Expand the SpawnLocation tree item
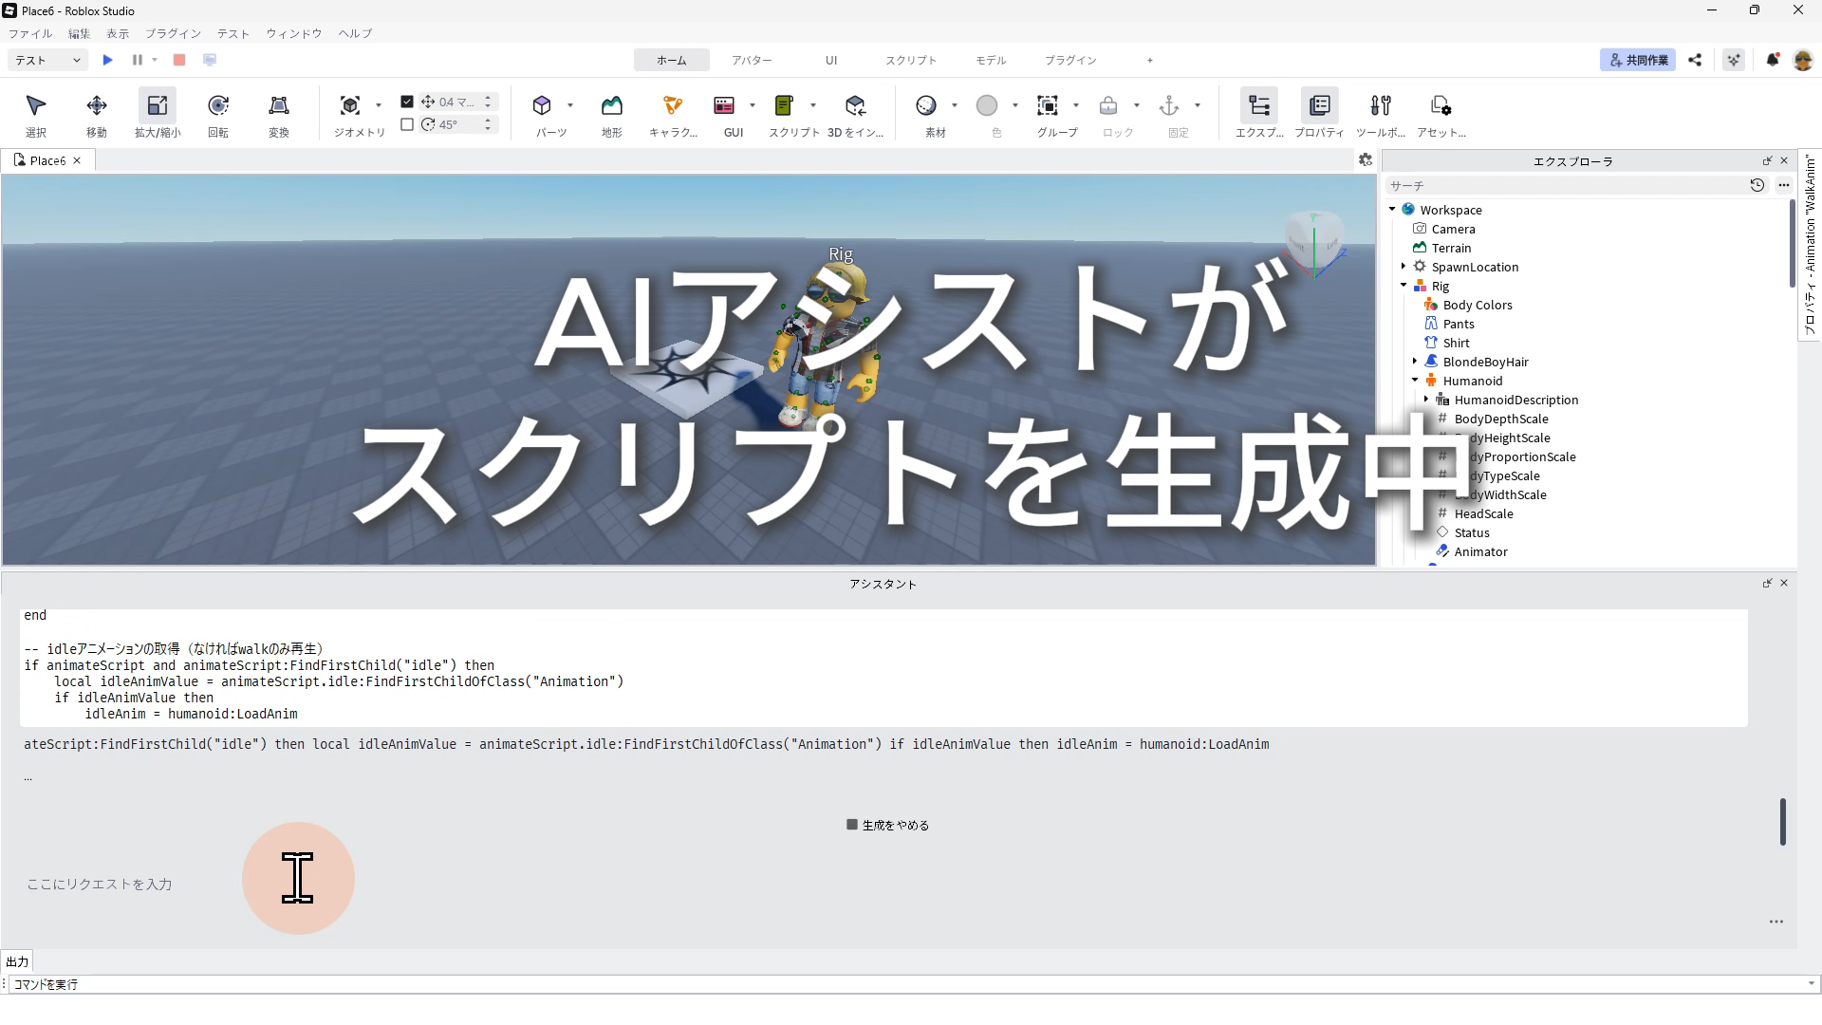 click(x=1404, y=267)
